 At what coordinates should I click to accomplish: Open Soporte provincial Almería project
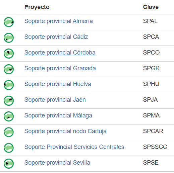pyautogui.click(x=59, y=21)
